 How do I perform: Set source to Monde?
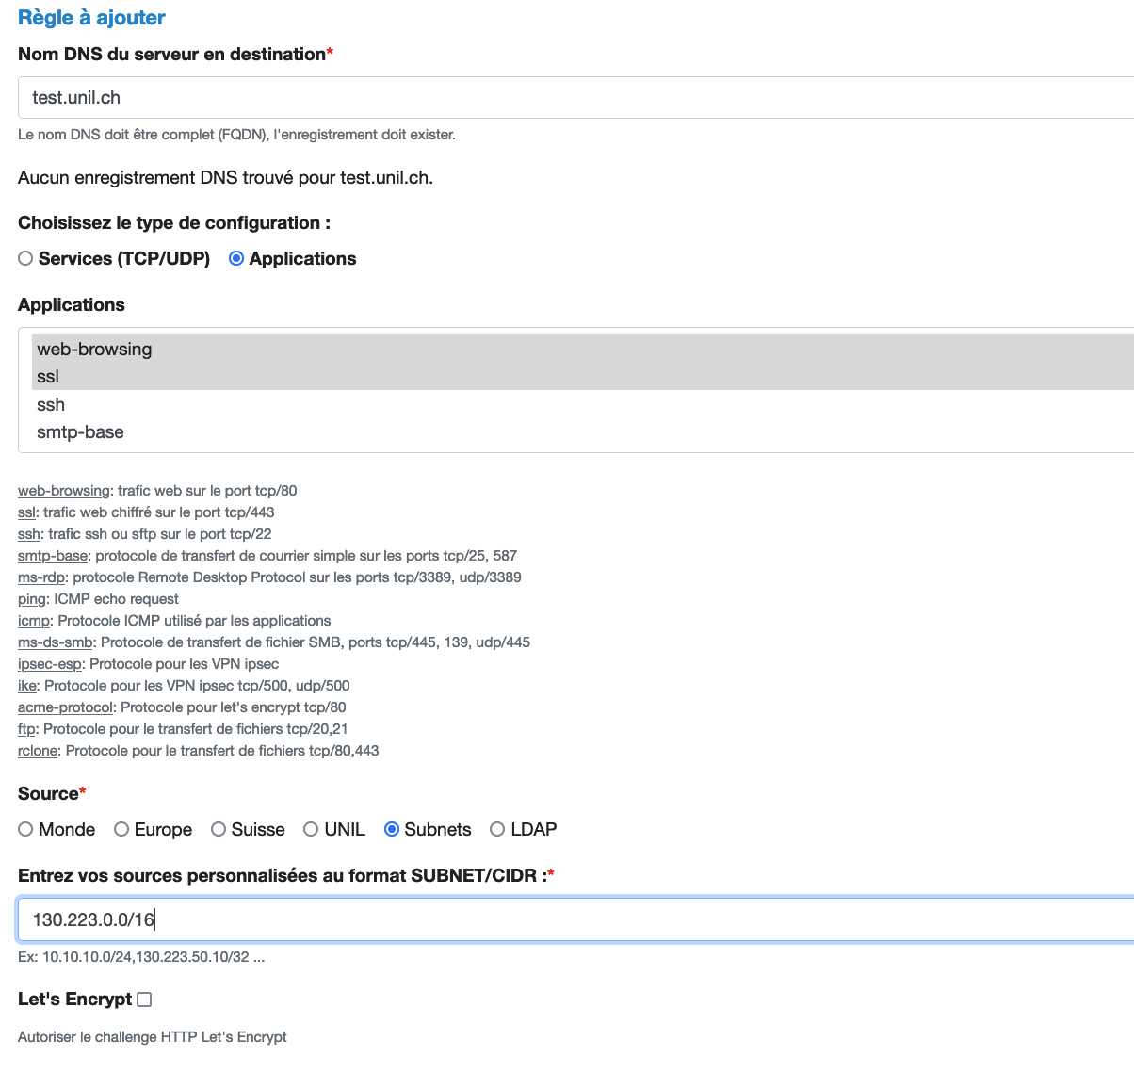[25, 829]
